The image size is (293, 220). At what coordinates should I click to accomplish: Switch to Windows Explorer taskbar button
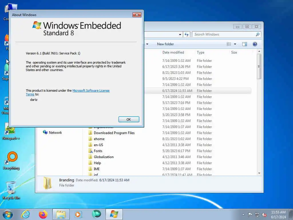point(61,214)
